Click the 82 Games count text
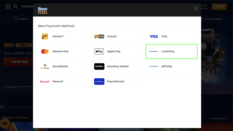The width and height of the screenshot is (233, 131). [21, 118]
